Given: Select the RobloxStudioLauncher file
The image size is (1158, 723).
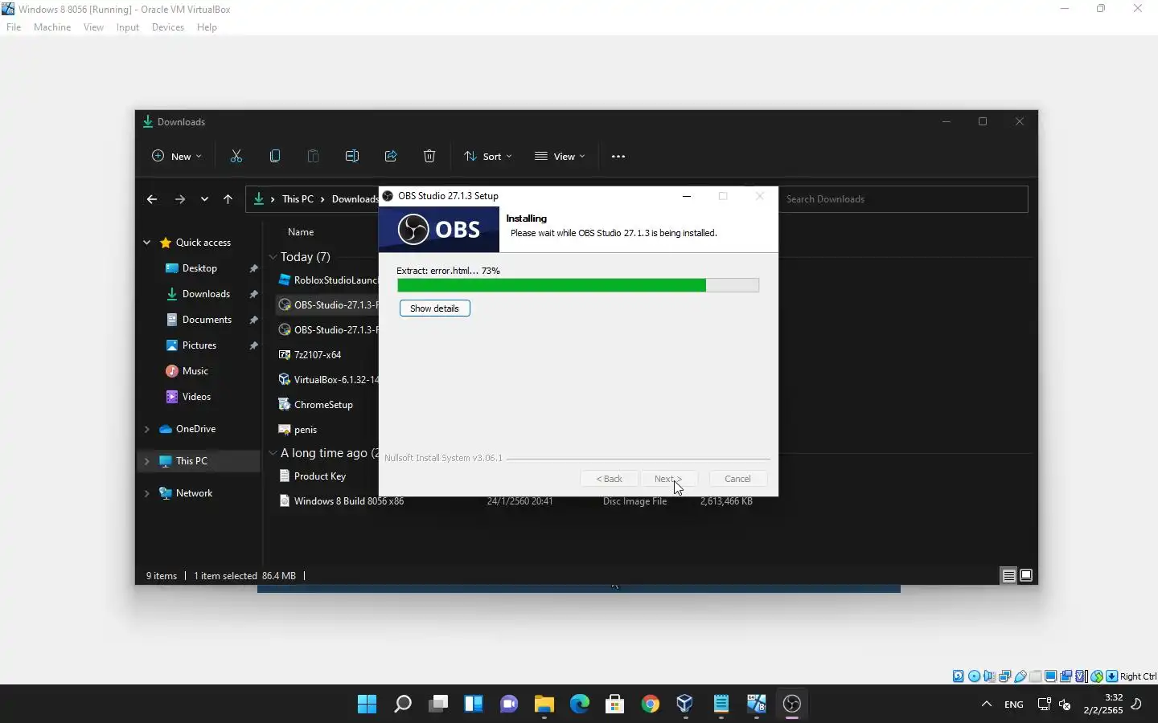Looking at the screenshot, I should tap(335, 280).
